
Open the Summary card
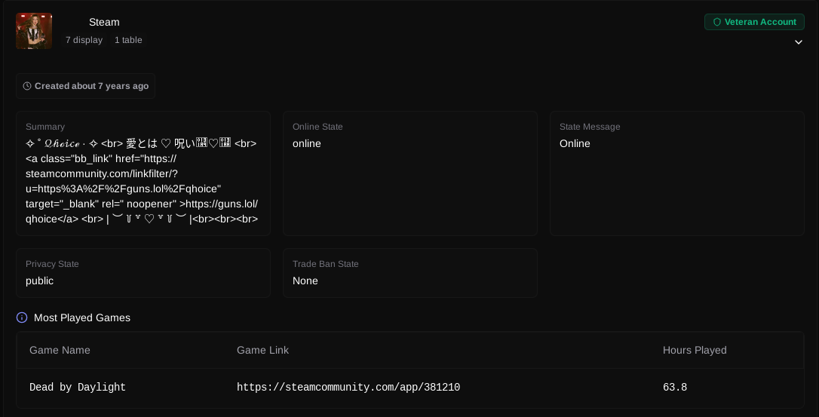click(143, 173)
